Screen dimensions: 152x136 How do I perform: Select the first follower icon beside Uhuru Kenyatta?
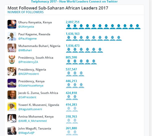[x=69, y=27]
